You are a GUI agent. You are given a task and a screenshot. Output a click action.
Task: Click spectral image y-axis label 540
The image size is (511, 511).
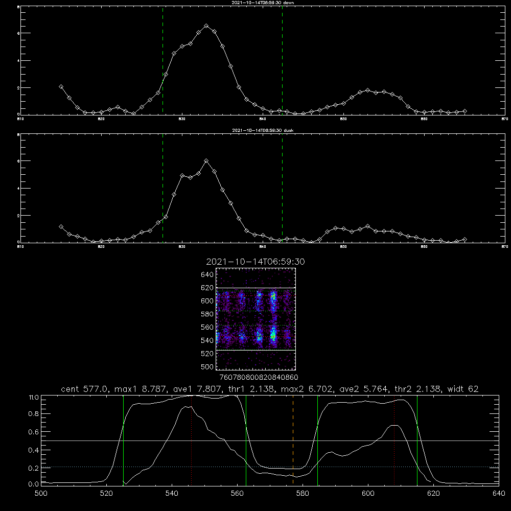(x=207, y=340)
